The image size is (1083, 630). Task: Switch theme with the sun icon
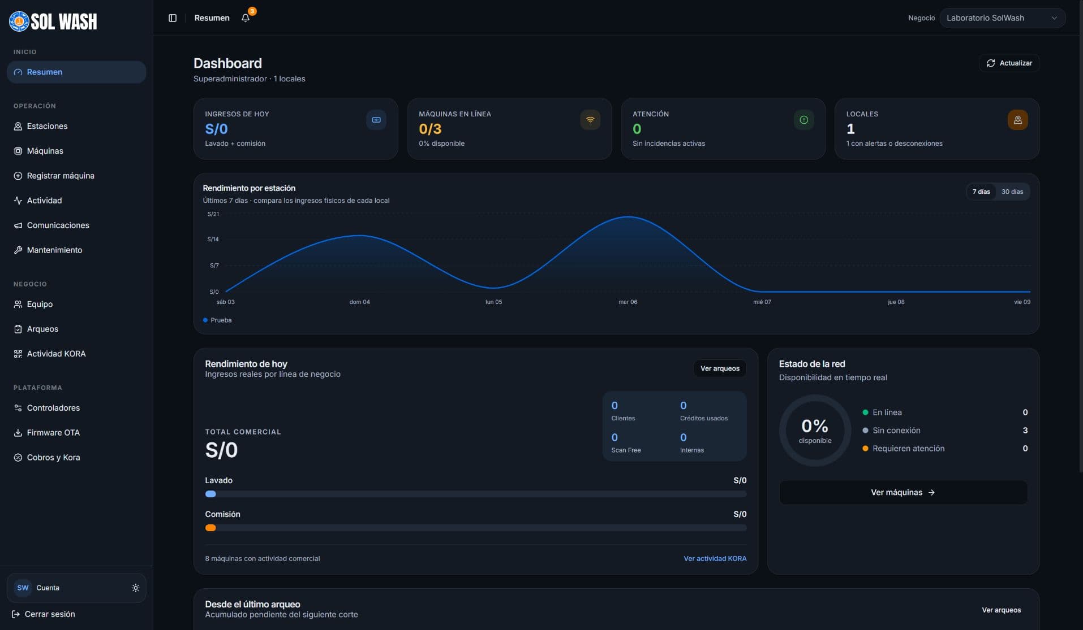(135, 588)
